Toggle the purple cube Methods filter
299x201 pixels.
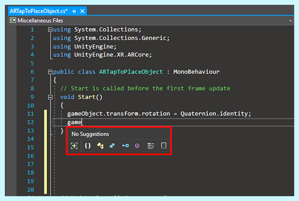(137, 146)
